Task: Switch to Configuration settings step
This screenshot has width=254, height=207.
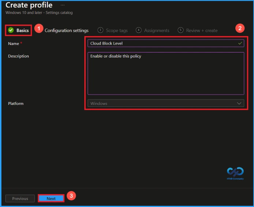Action: click(x=67, y=30)
